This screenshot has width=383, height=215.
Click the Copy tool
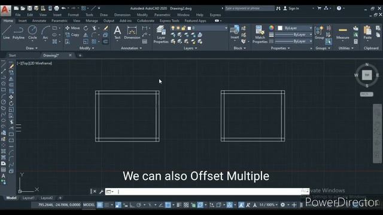(72, 35)
